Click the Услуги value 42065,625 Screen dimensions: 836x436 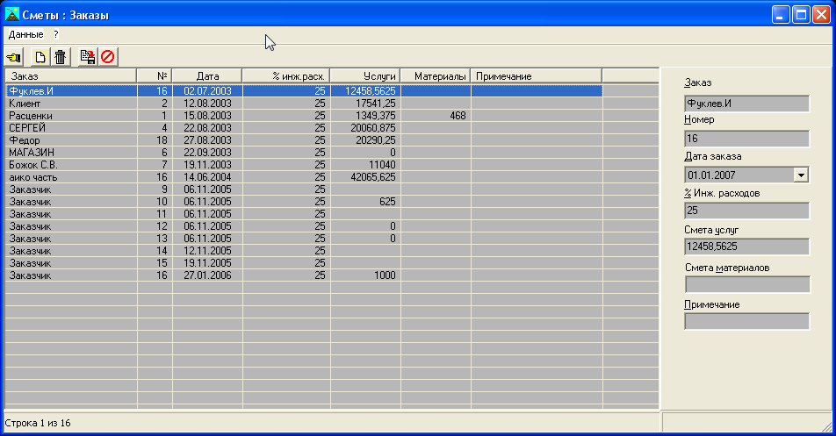tap(365, 176)
